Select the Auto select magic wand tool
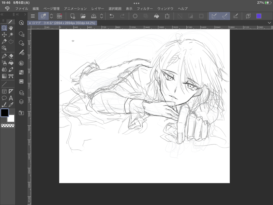This screenshot has height=205, width=273. (x=11, y=35)
